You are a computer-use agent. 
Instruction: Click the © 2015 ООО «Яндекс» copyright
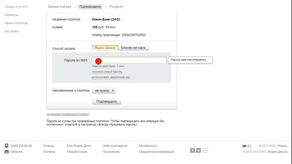274,146
